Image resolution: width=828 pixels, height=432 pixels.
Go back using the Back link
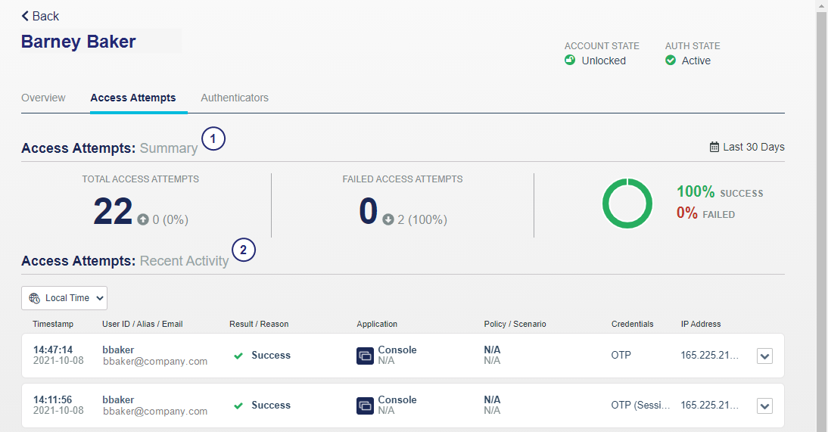pos(45,16)
